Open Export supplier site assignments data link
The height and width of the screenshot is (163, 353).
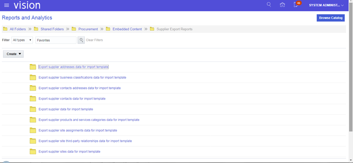pos(78,130)
